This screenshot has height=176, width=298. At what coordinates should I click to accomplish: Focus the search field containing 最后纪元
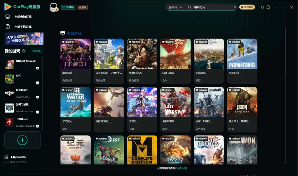coord(213,7)
